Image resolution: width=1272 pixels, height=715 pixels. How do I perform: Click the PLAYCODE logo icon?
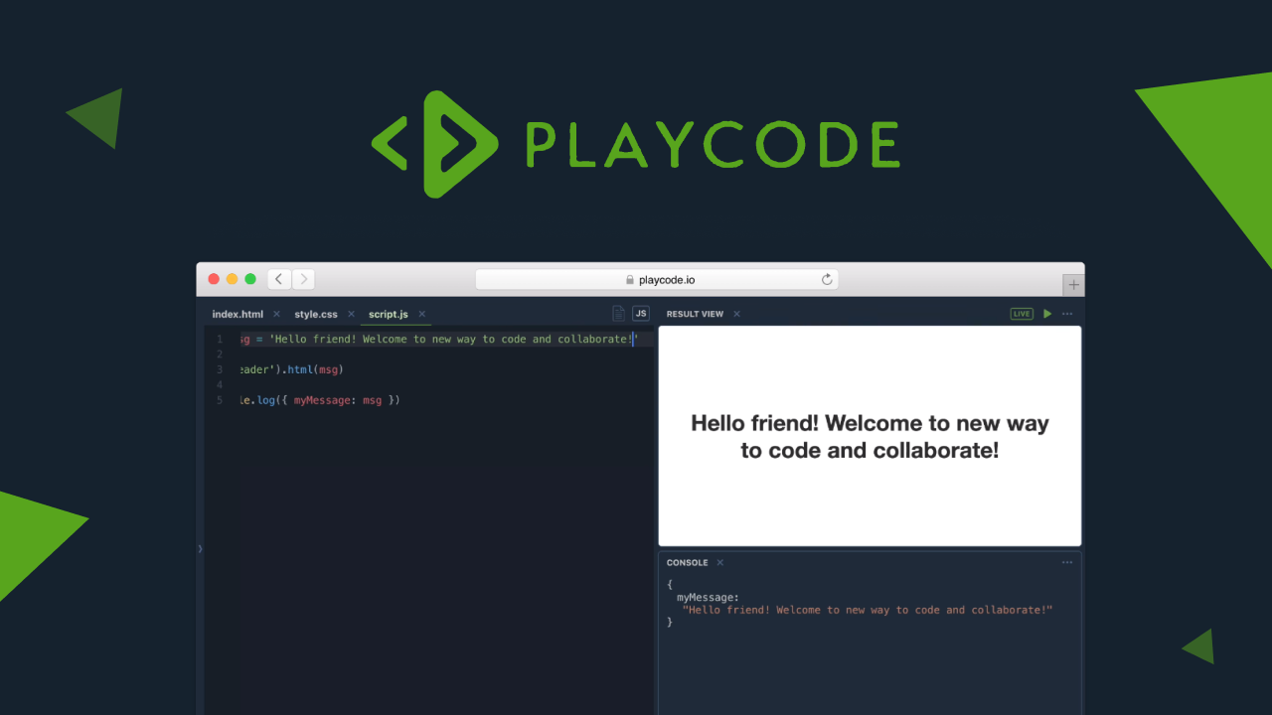[435, 143]
